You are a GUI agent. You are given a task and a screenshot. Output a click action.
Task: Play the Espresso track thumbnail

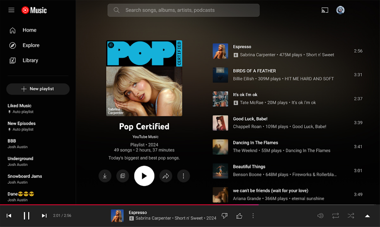pyautogui.click(x=220, y=51)
